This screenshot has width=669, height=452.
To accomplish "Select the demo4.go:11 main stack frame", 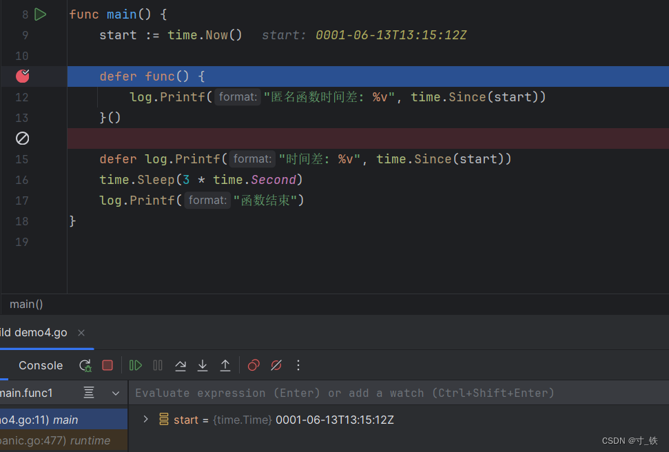I will tap(41, 420).
